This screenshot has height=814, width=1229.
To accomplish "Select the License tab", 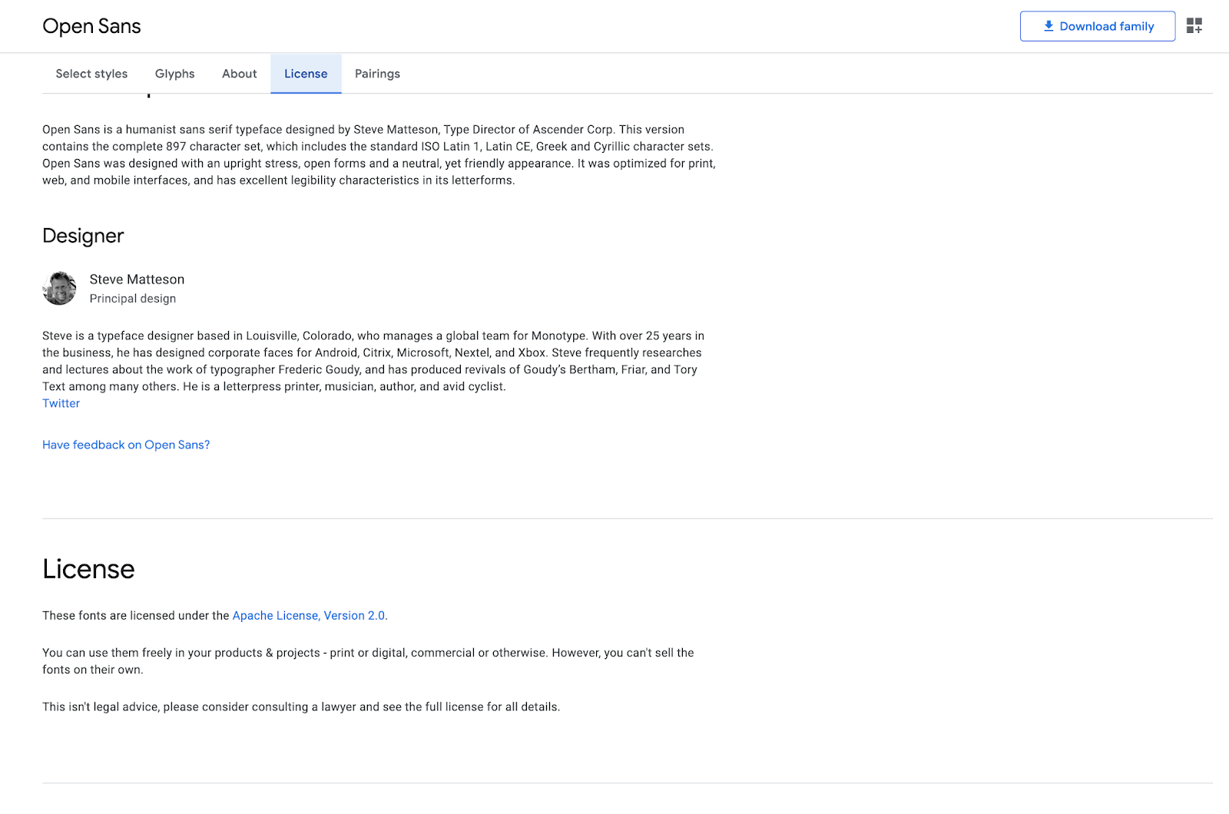I will 306,74.
